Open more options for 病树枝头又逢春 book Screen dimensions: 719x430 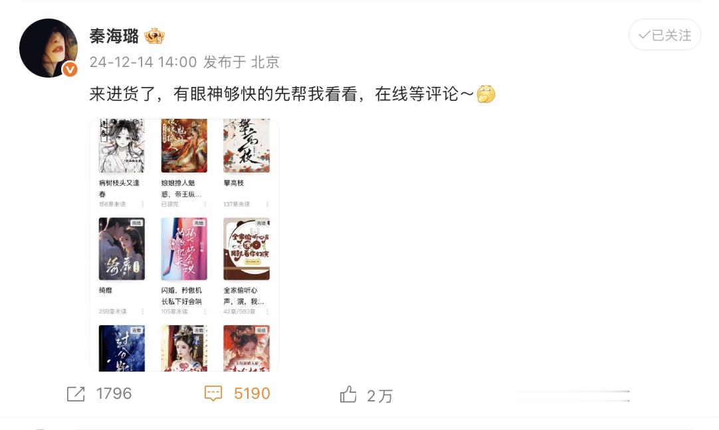[143, 204]
